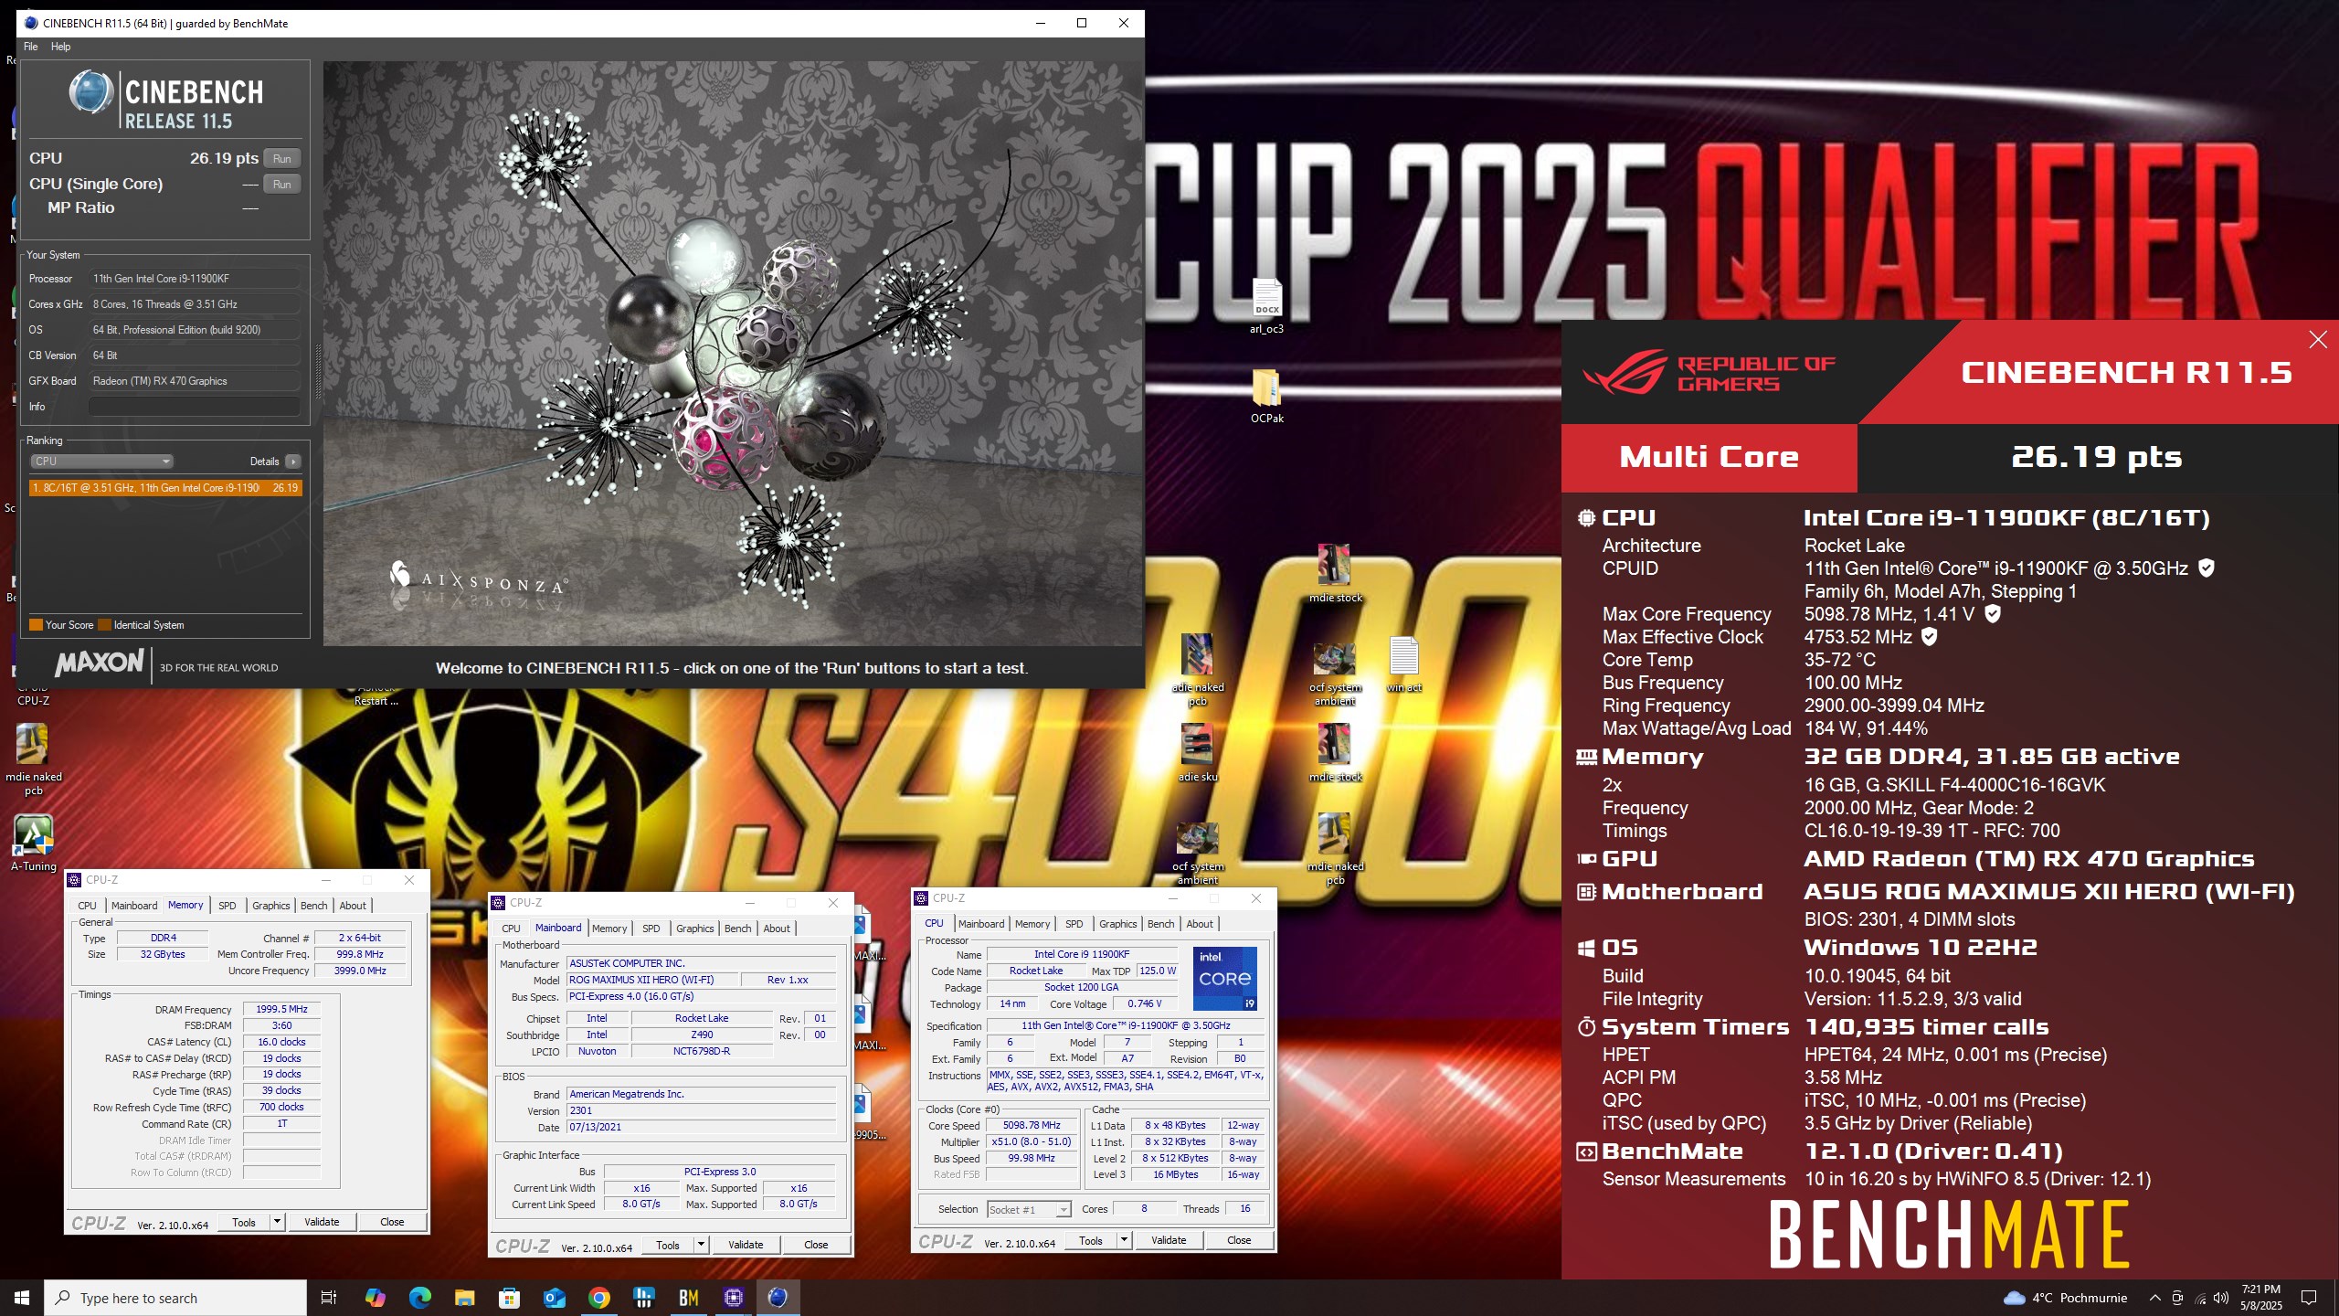Select the Memory tab in CPU-Z Mainboard window
The width and height of the screenshot is (2339, 1316).
(609, 929)
